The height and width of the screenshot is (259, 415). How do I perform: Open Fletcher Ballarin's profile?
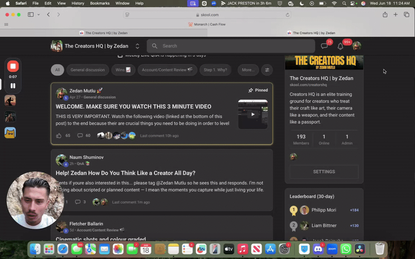coord(86,224)
